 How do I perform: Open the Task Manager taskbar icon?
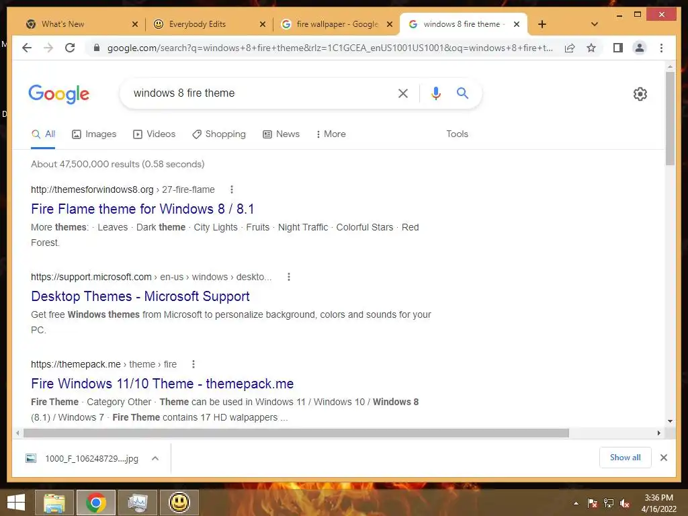137,503
